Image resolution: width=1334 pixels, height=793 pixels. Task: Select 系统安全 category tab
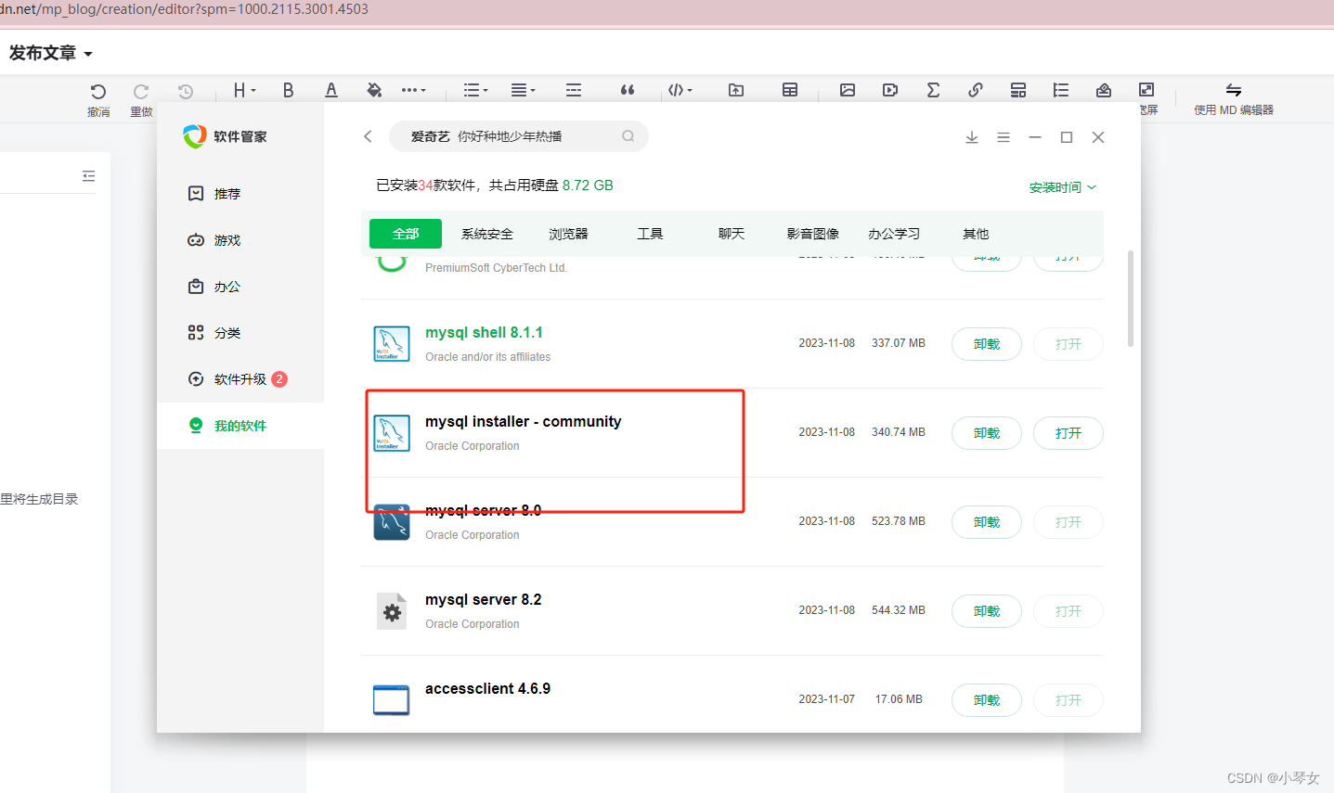[487, 234]
